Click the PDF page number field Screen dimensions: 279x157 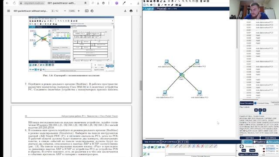[x=52, y=11]
